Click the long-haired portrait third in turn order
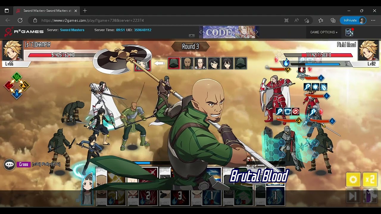Viewport: 381px width, 214px height. [x=201, y=63]
